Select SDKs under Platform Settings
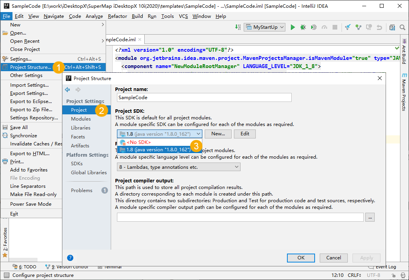 click(77, 164)
